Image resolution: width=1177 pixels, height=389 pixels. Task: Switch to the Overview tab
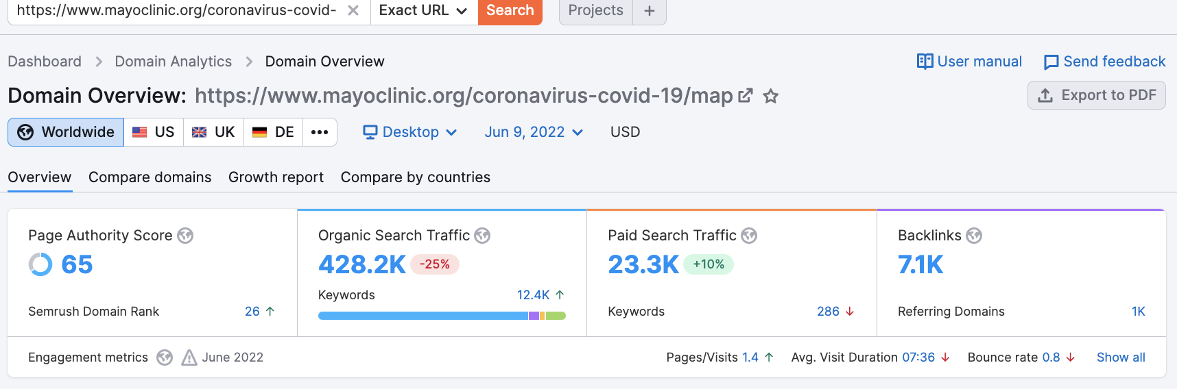coord(40,177)
